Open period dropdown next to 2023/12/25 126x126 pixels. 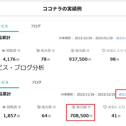(x=122, y=94)
